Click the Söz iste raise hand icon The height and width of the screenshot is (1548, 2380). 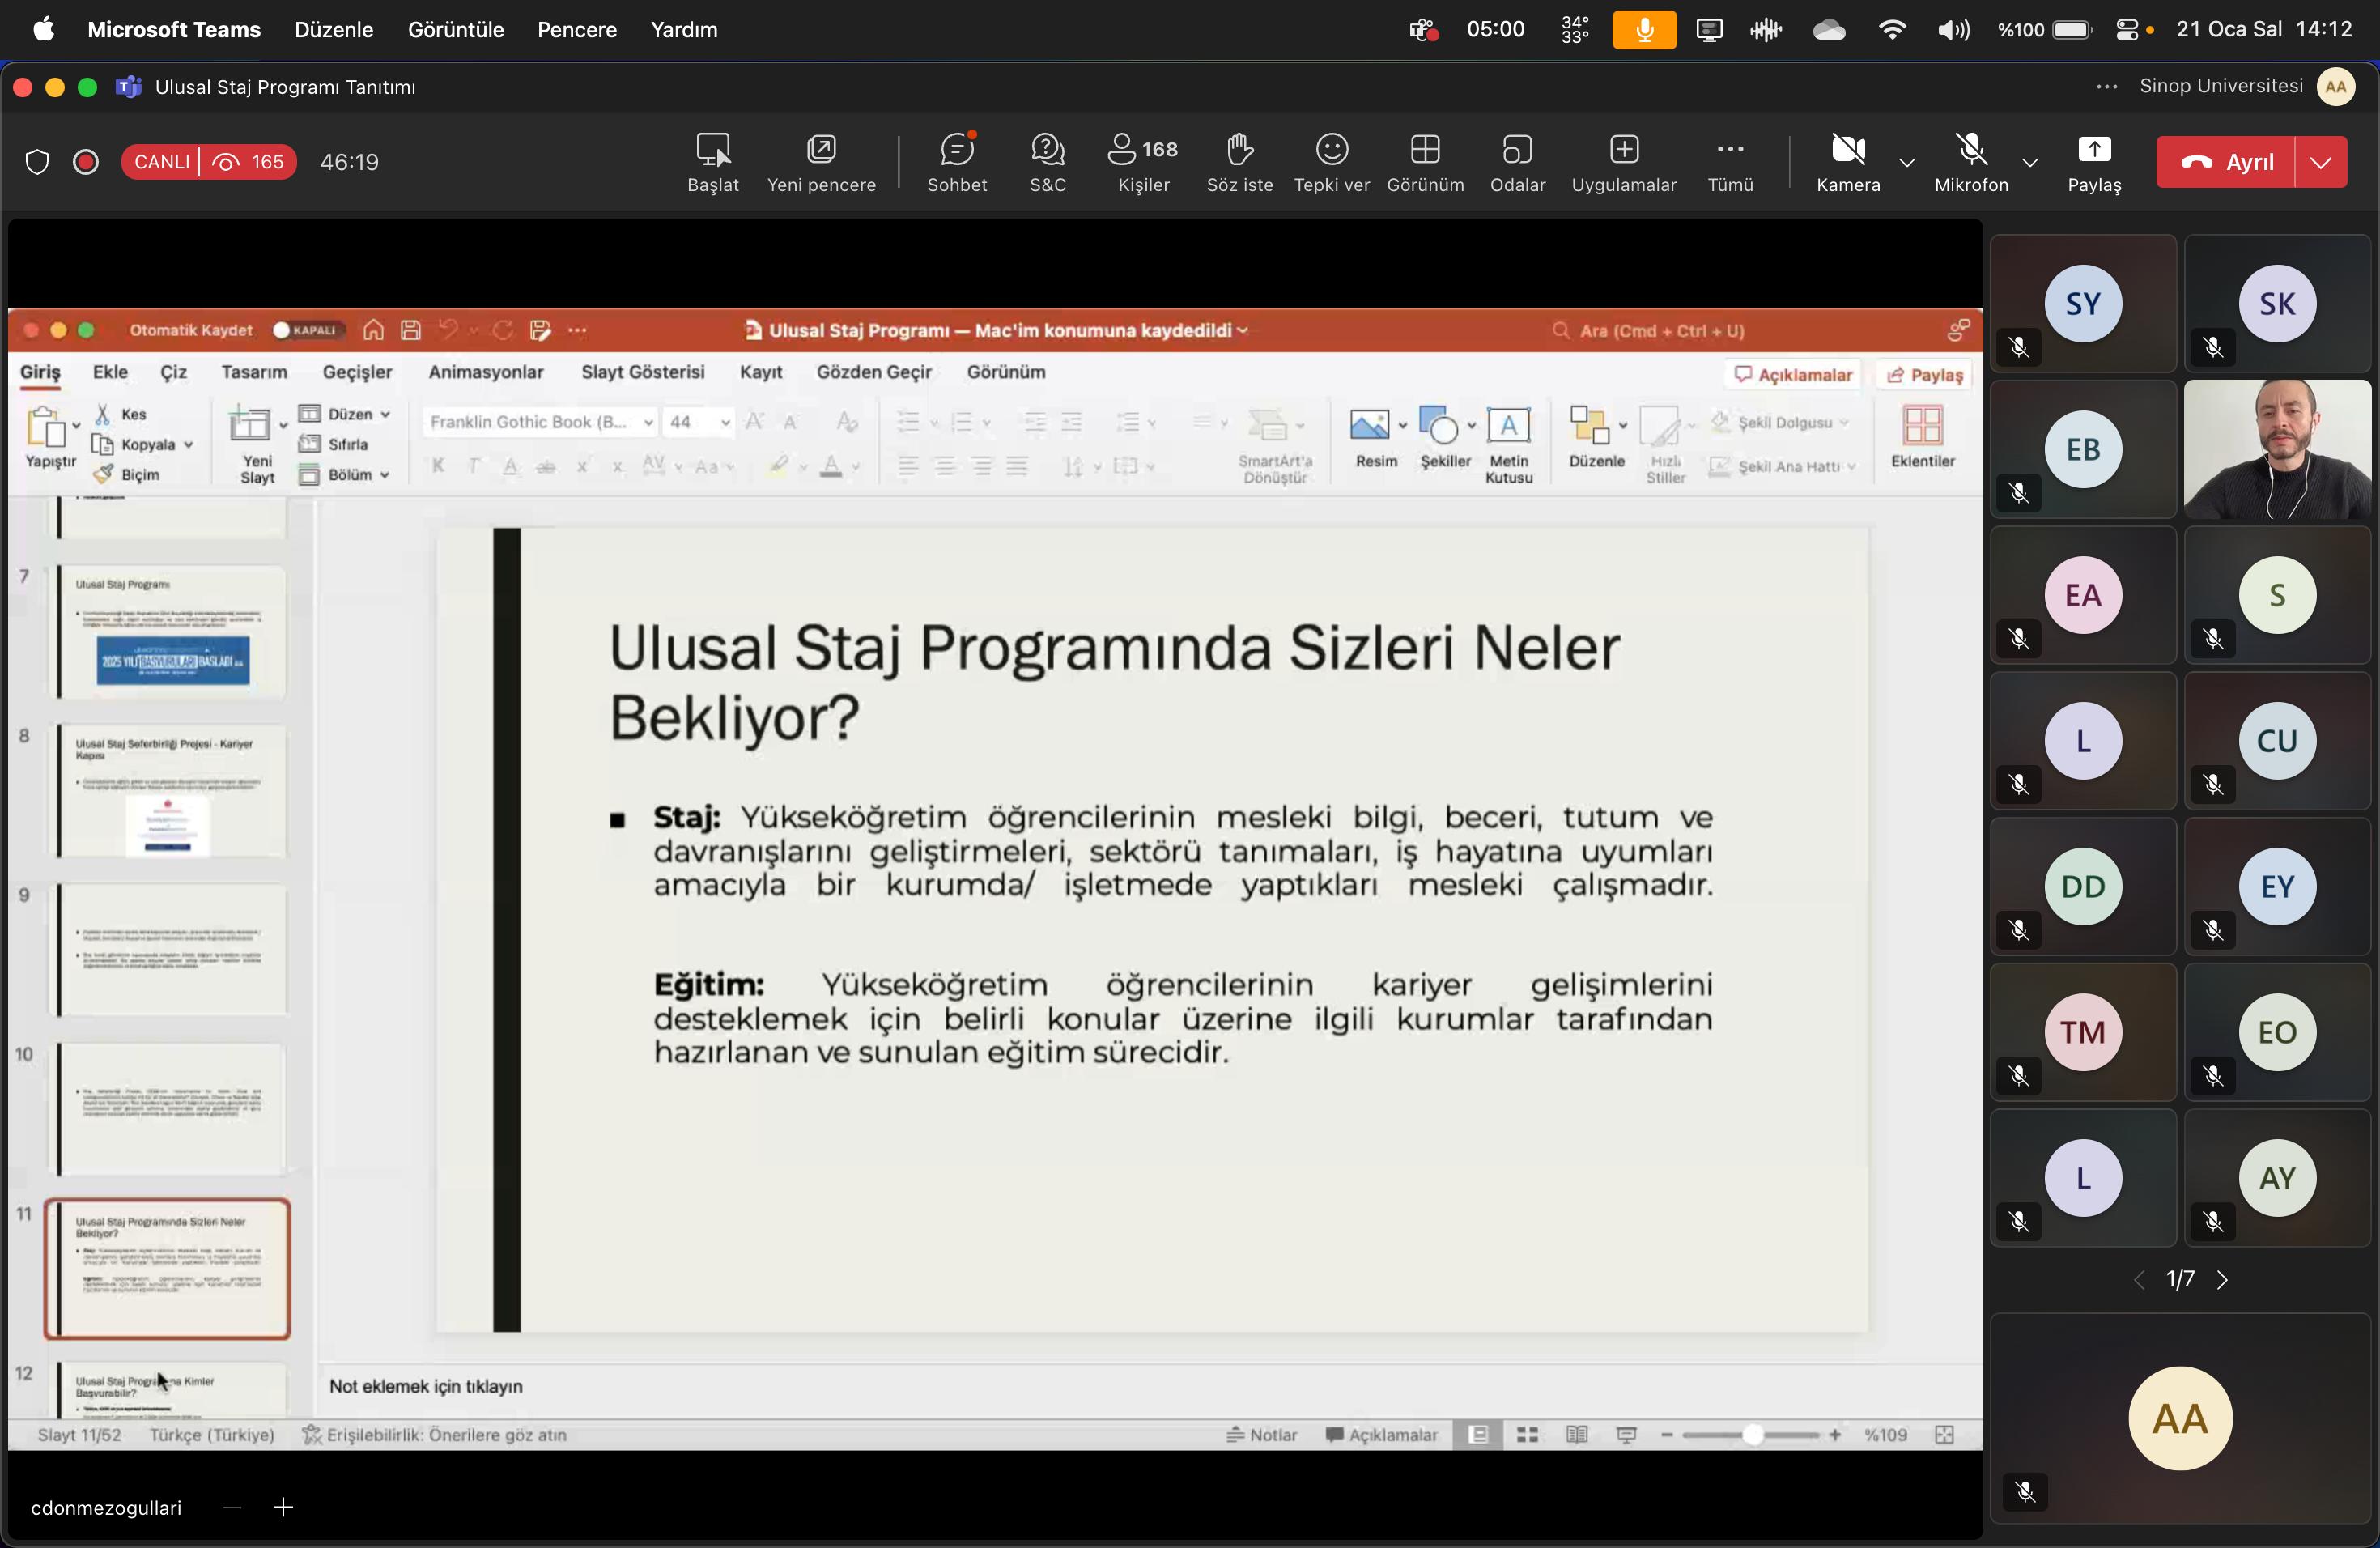1239,161
